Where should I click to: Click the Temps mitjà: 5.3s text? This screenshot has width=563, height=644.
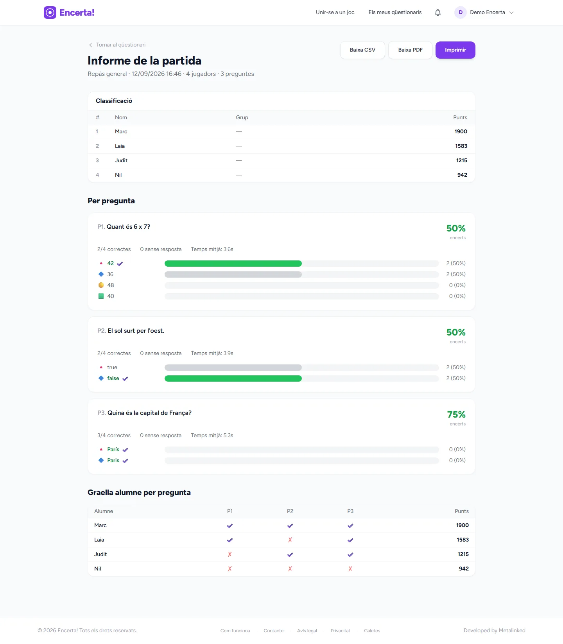(212, 435)
